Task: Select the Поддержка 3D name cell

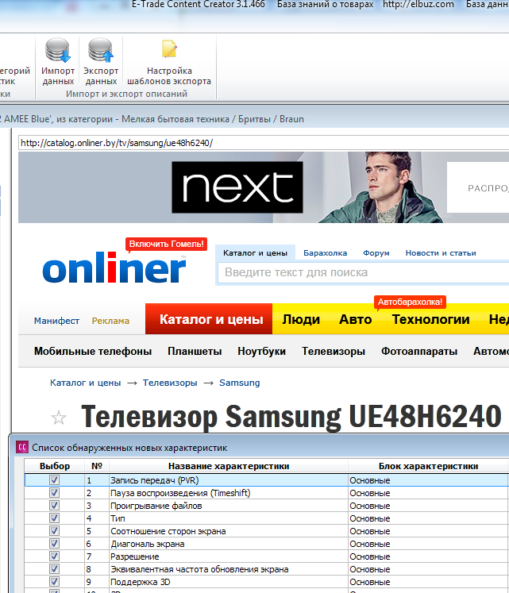Action: pyautogui.click(x=229, y=582)
